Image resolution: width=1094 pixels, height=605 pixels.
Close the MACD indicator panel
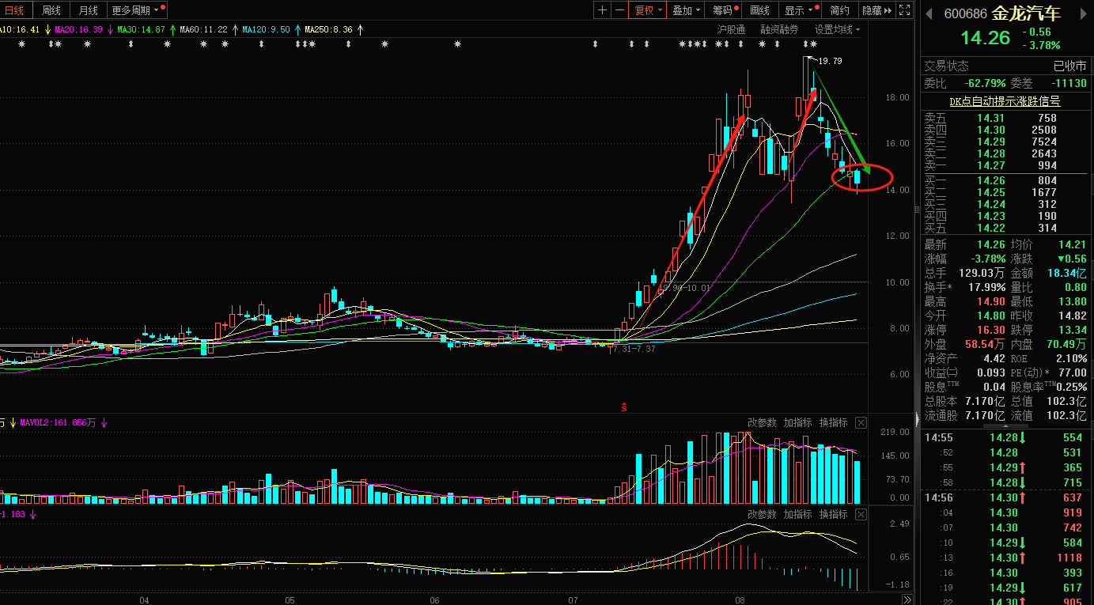click(x=861, y=514)
